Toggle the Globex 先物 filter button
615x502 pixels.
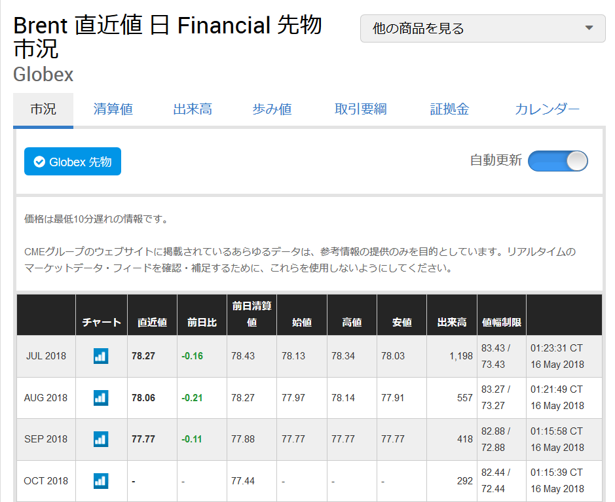coord(73,162)
